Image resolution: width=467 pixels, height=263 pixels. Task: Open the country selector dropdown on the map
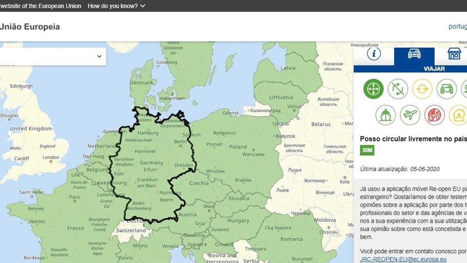(x=53, y=56)
